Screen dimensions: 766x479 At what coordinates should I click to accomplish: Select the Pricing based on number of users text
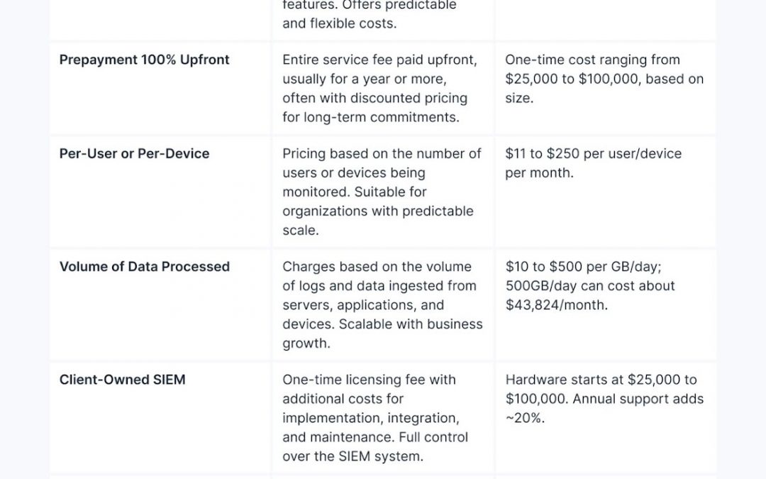point(382,192)
